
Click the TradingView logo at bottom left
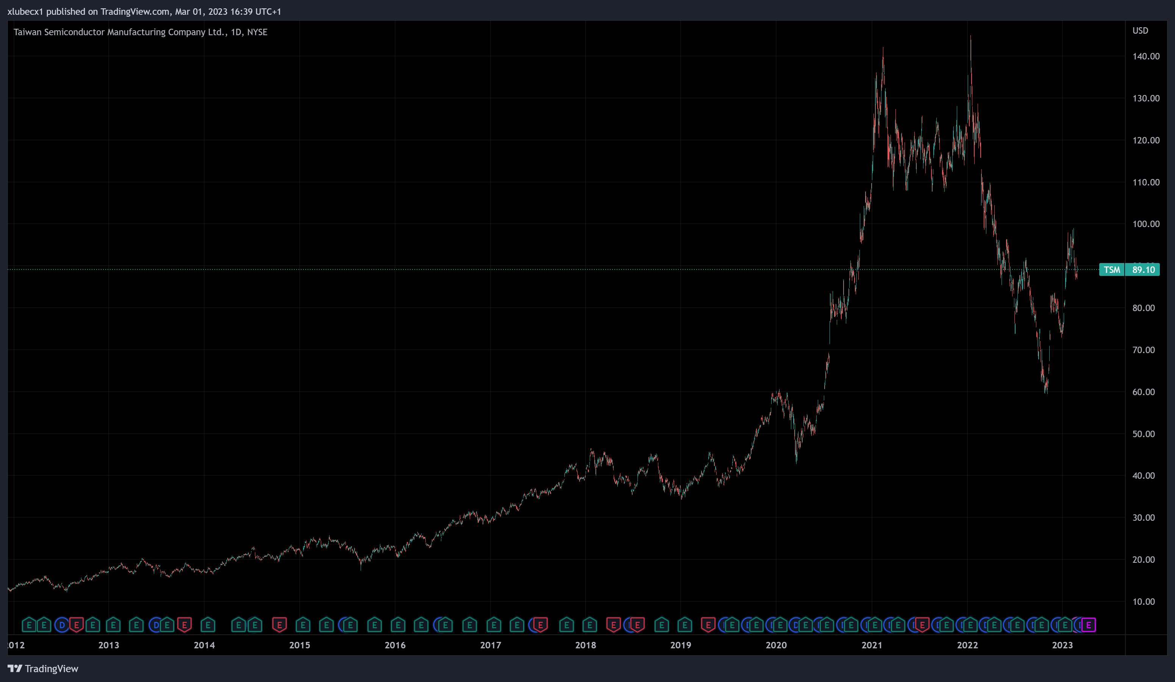[43, 668]
